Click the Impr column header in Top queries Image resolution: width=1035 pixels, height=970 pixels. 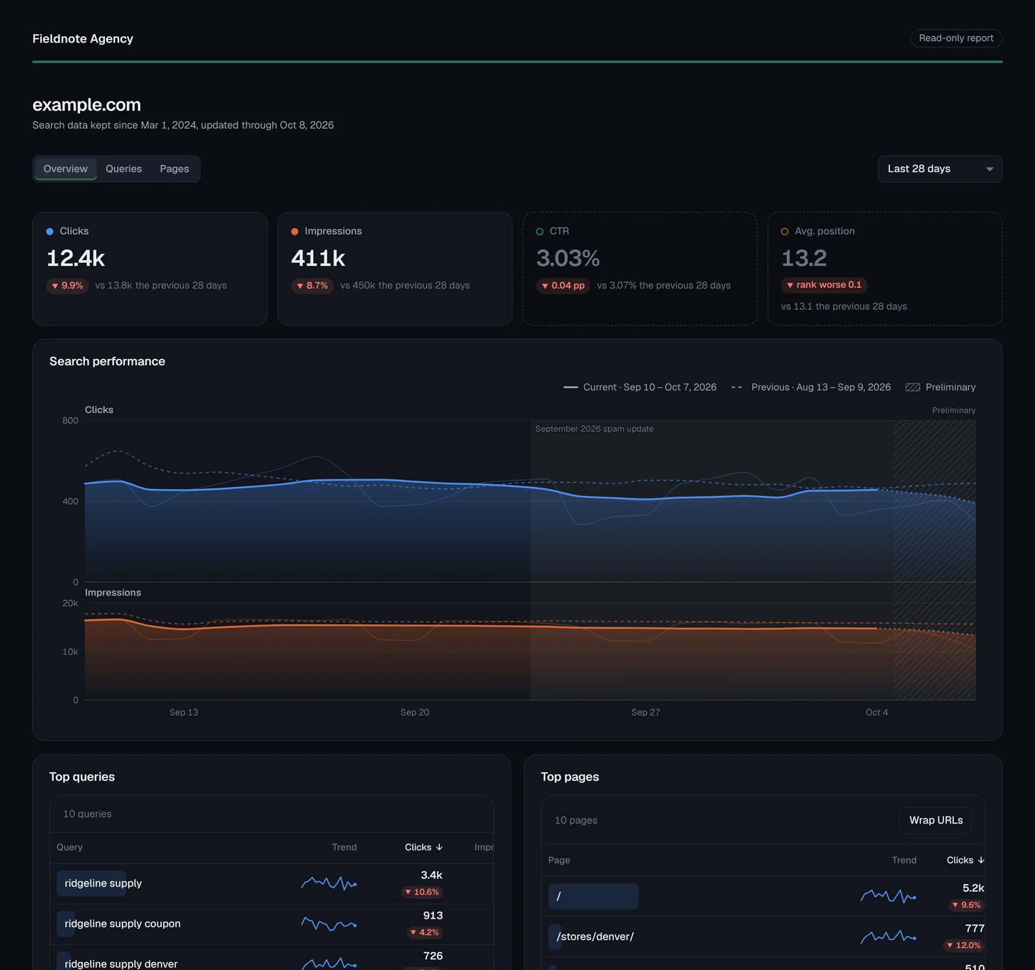click(x=484, y=847)
